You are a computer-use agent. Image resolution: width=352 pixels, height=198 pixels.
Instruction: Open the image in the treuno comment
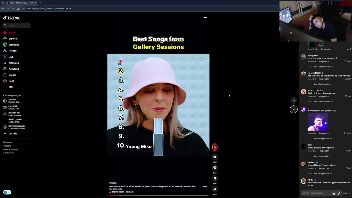tap(318, 122)
